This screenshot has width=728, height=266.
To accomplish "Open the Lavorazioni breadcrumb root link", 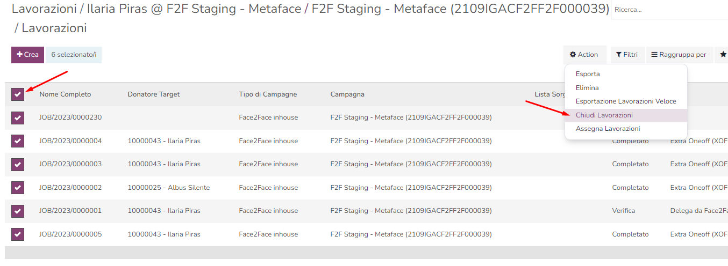I will pyautogui.click(x=44, y=9).
